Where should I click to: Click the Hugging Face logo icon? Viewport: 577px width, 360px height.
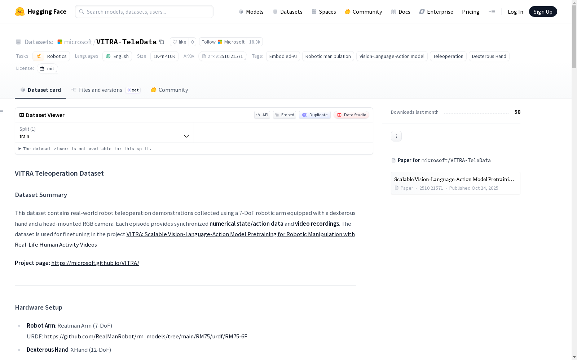click(20, 12)
